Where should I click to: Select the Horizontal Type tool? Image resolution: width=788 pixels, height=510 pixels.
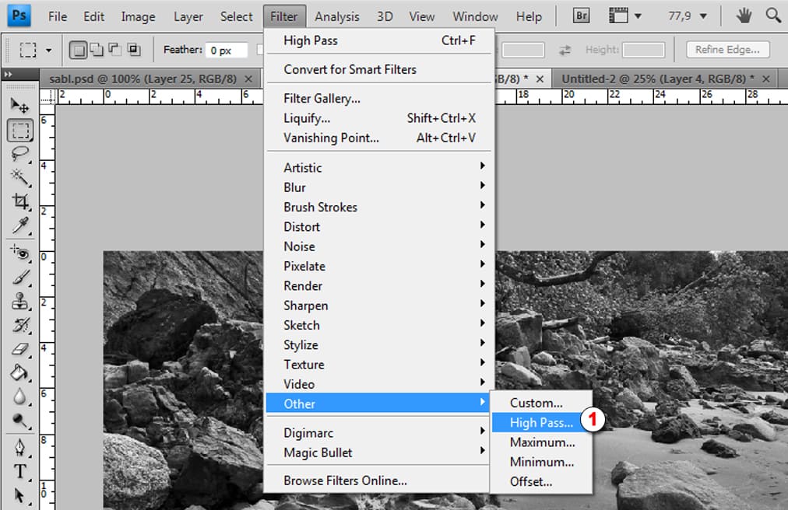[19, 471]
